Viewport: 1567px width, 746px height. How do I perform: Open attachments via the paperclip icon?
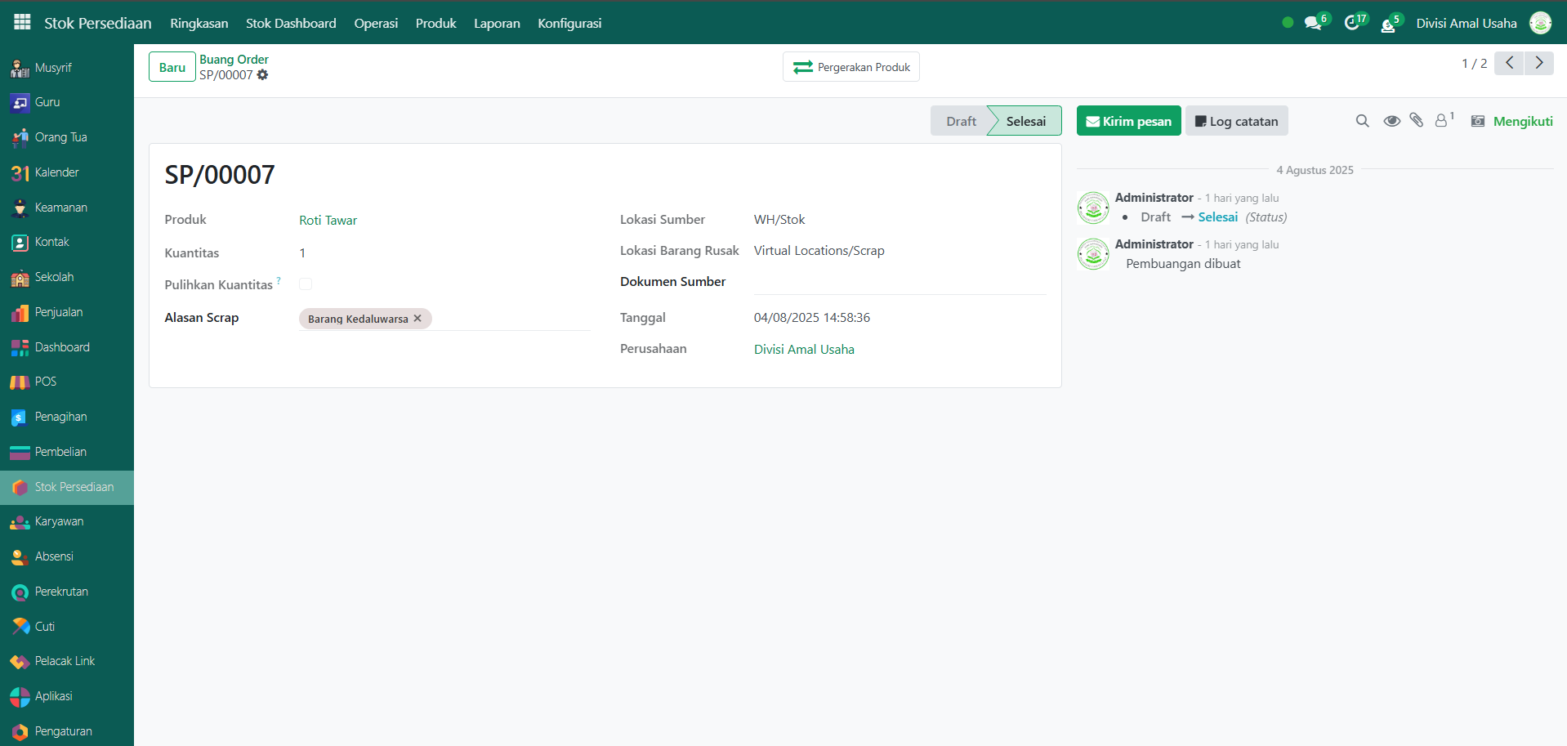click(x=1417, y=121)
